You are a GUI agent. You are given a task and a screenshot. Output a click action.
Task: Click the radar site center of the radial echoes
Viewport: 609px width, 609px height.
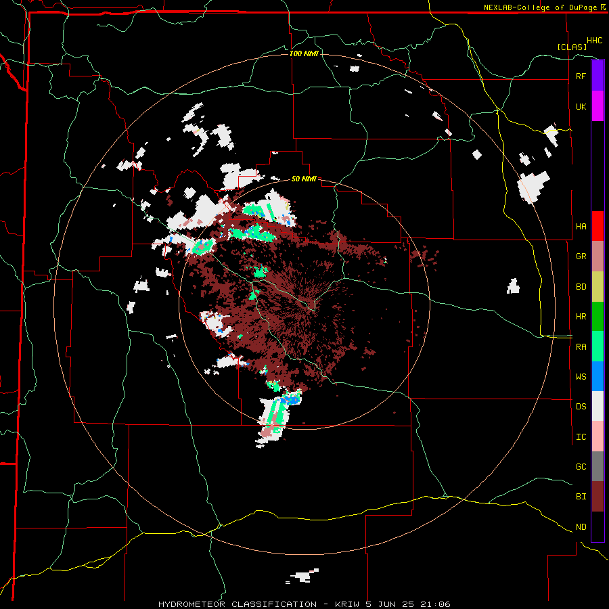(x=305, y=305)
